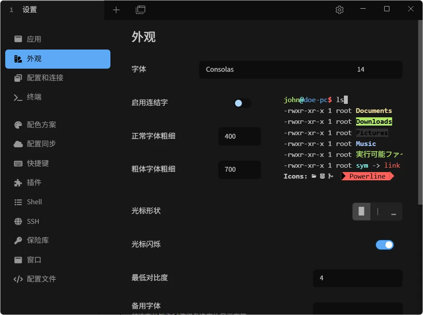Screen dimensions: 423x315
Task: Enable the 启用连结字 ligatures toggle
Action: 243,103
